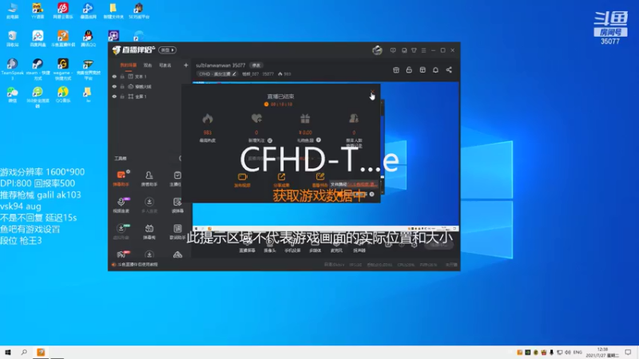Screen dimensions: 639x359
Task: Open the skin shirt icon in title bar
Action: point(414,50)
